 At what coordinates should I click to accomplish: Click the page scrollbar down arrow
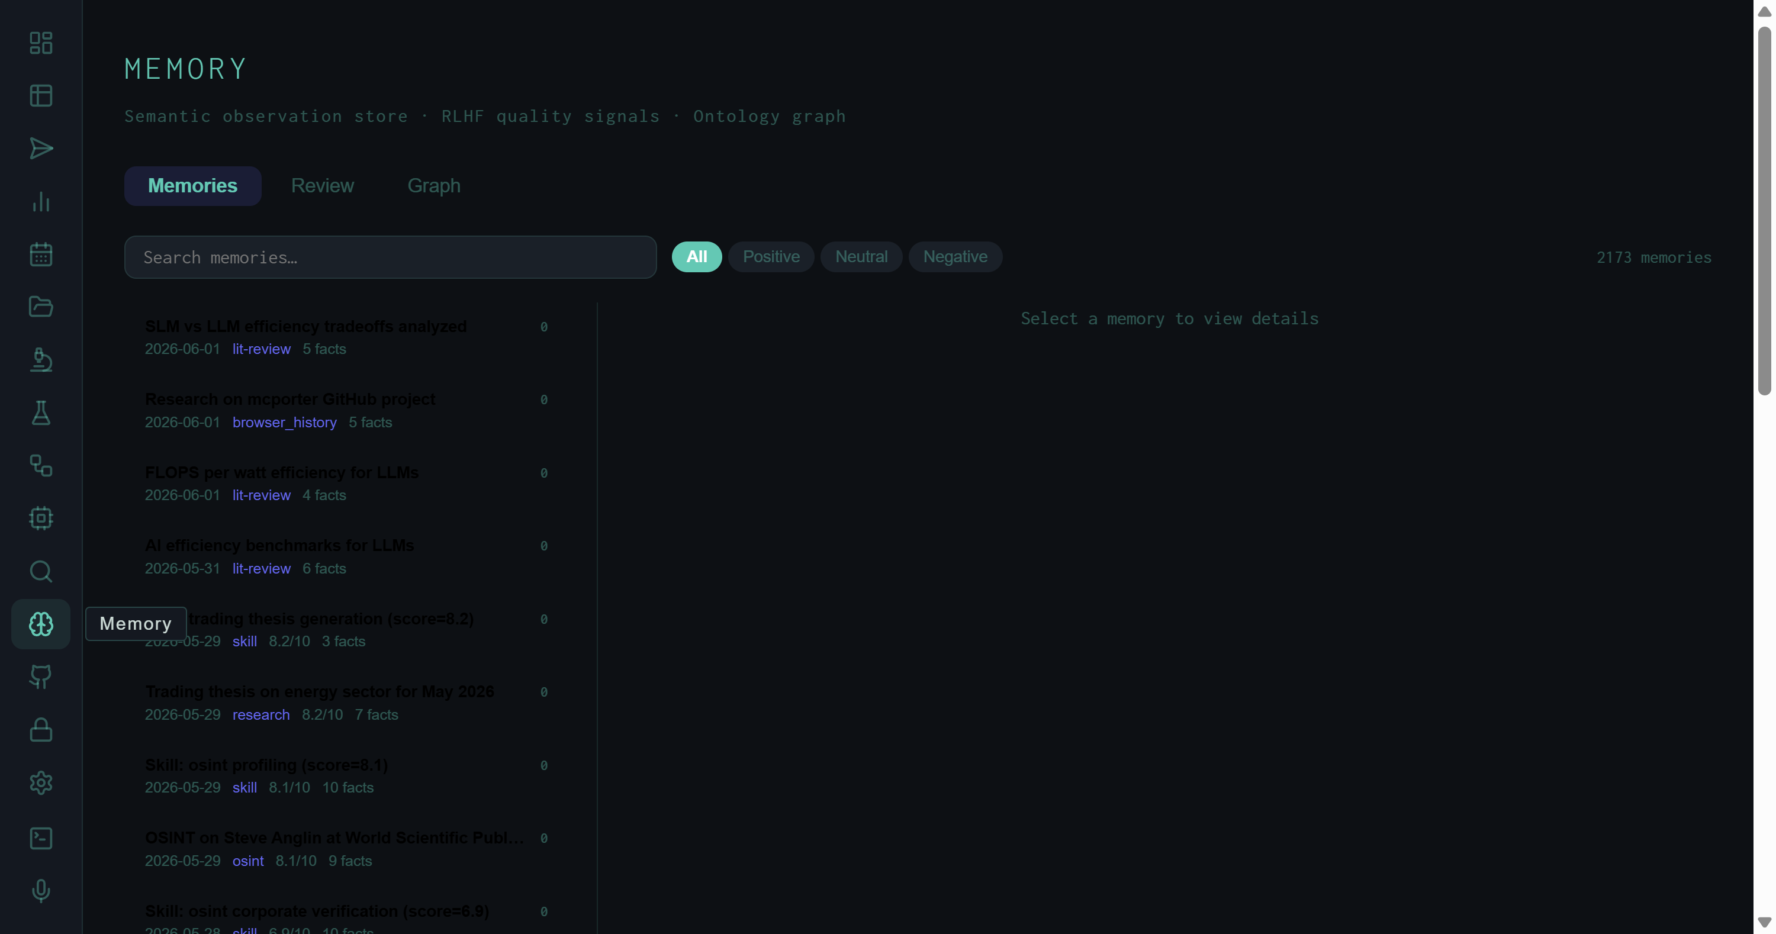[1764, 922]
